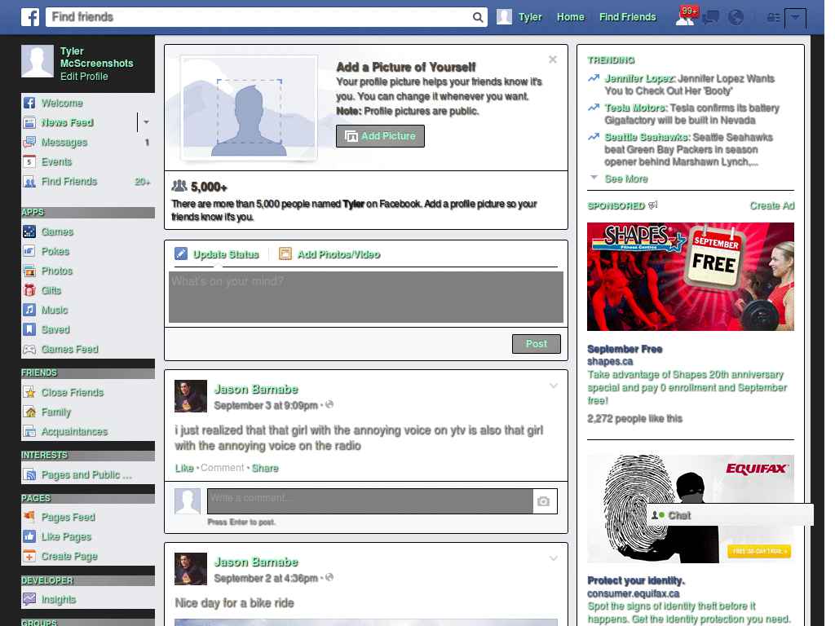Open Jason Barnabe avatar on September 2 post
The image size is (835, 626).
(x=191, y=569)
